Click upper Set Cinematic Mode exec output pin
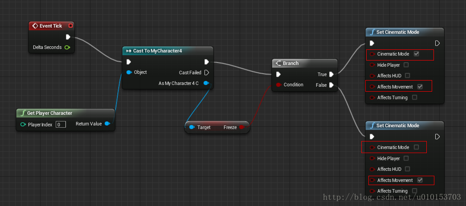Viewport: 466px width, 206px height. pyautogui.click(x=437, y=43)
